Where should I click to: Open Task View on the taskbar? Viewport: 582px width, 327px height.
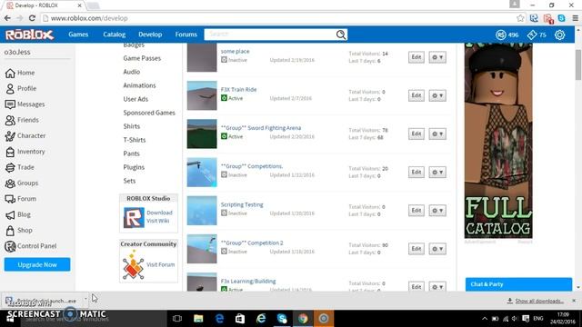(177, 319)
